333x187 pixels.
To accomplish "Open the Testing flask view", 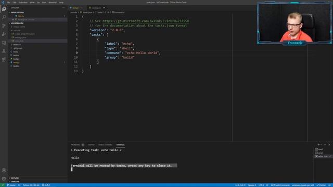I will click(x=4, y=51).
